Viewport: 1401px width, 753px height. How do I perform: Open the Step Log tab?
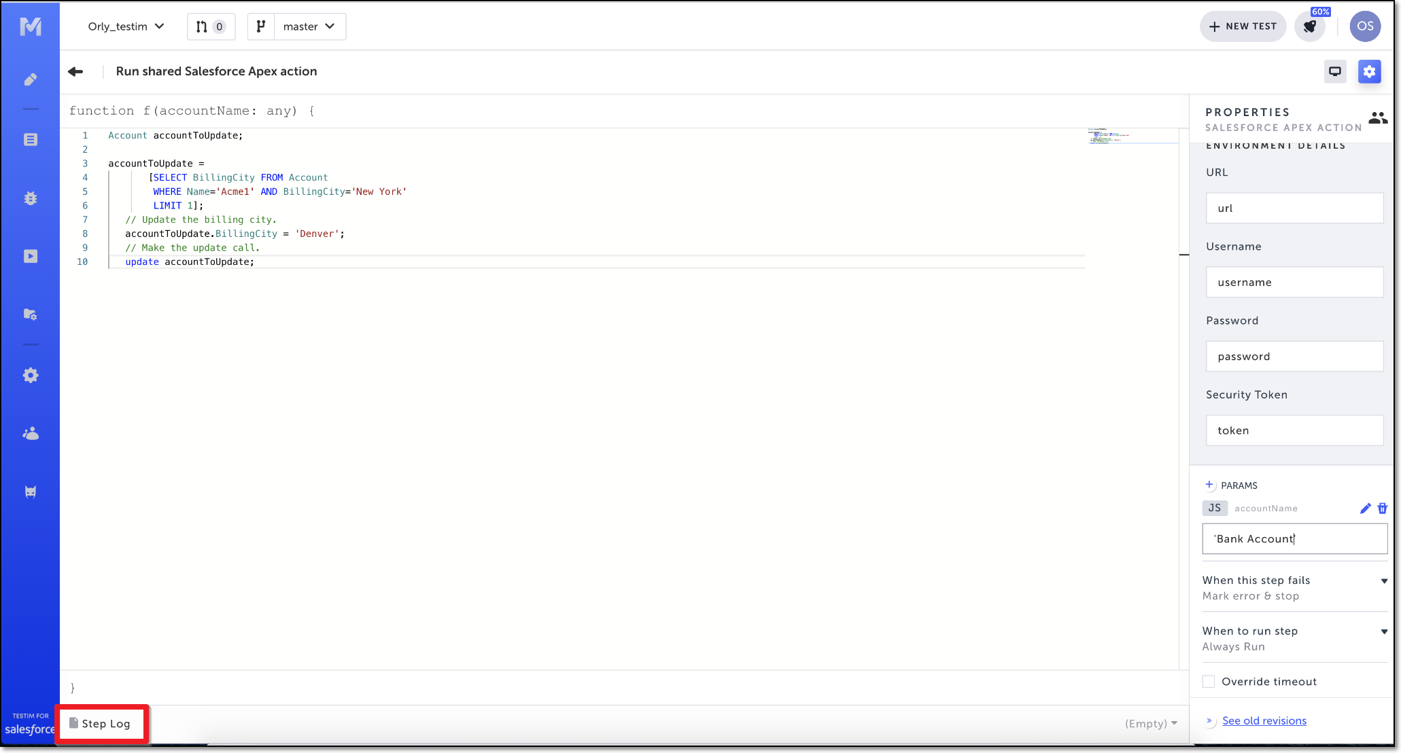pyautogui.click(x=101, y=724)
